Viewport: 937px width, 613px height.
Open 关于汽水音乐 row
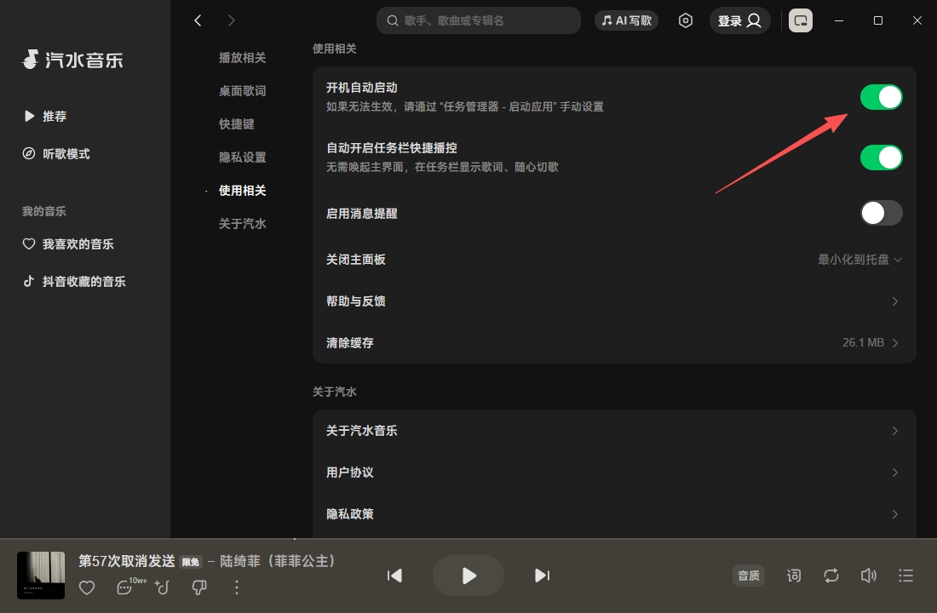613,431
